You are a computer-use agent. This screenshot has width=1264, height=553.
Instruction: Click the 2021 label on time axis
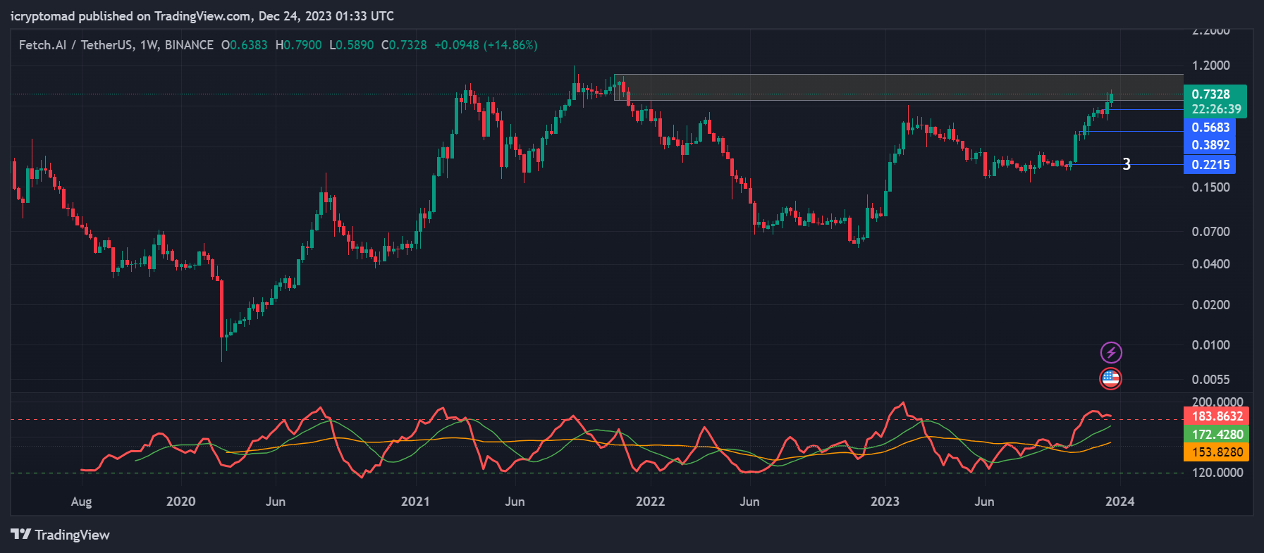415,502
